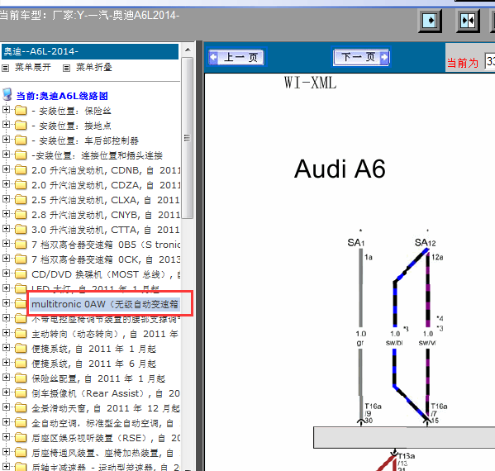Viewport: 495px width, 471px height.
Task: Expand the 3.0 升汽油发动机 CTTA node
Action: 6,229
